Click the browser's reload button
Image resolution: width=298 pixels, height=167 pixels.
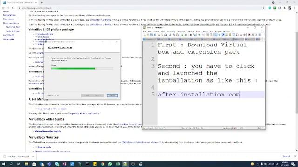tap(14, 8)
